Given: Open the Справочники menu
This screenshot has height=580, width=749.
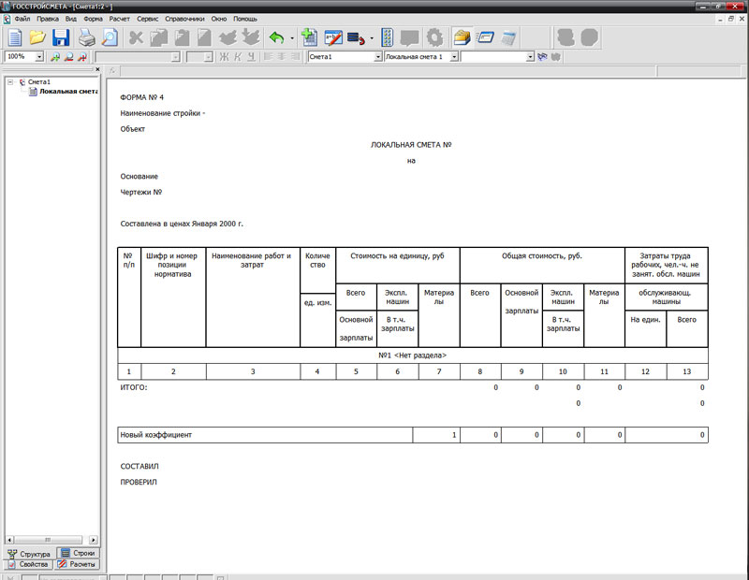Looking at the screenshot, I should (x=184, y=19).
